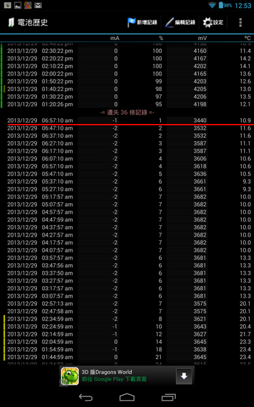Select the 02:30:22 pm record row

[x=127, y=51]
